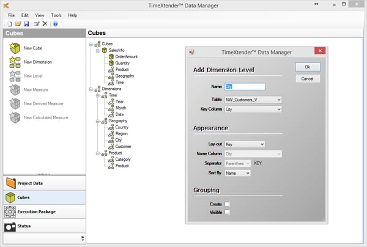Collapse the Time dimension node
The width and height of the screenshot is (367, 247).
98,95
